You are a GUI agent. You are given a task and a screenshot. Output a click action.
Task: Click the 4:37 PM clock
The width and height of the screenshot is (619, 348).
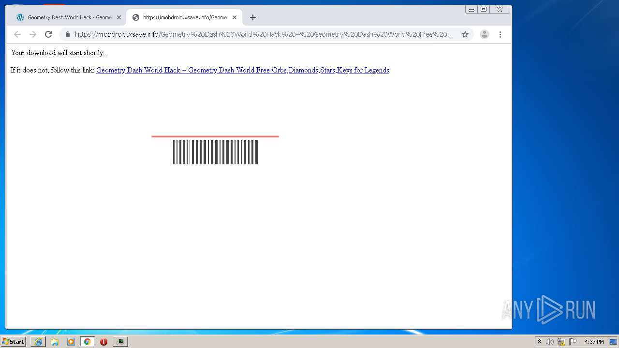pos(594,342)
